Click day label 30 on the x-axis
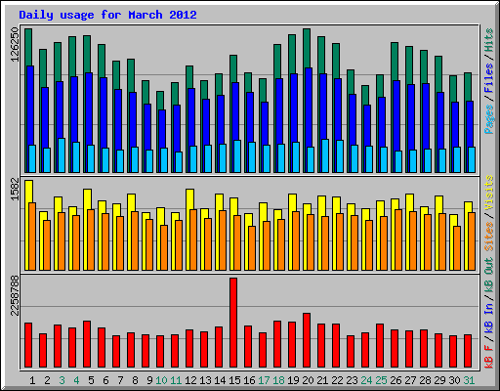The height and width of the screenshot is (391, 500). coord(454,380)
